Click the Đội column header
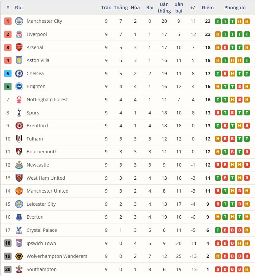The width and height of the screenshot is (255, 276). [19, 8]
